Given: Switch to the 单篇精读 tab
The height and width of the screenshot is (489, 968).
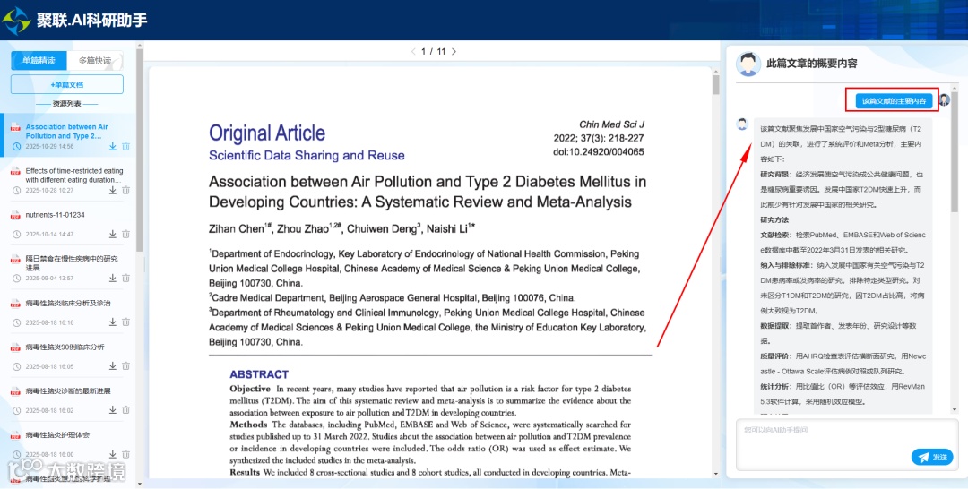Looking at the screenshot, I should [x=39, y=60].
